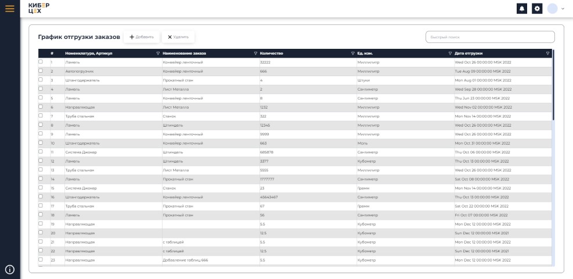Click quantity cell 9999
This screenshot has height=279, width=573.
coord(308,134)
